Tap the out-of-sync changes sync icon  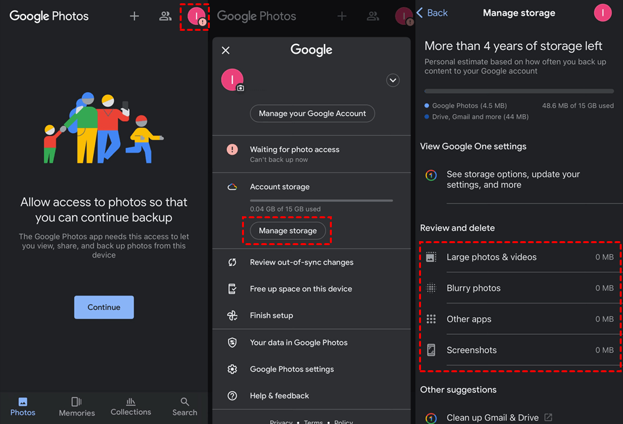(x=232, y=262)
